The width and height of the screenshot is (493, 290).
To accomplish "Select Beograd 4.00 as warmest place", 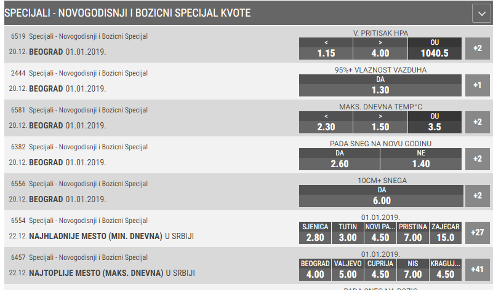I will click(315, 270).
